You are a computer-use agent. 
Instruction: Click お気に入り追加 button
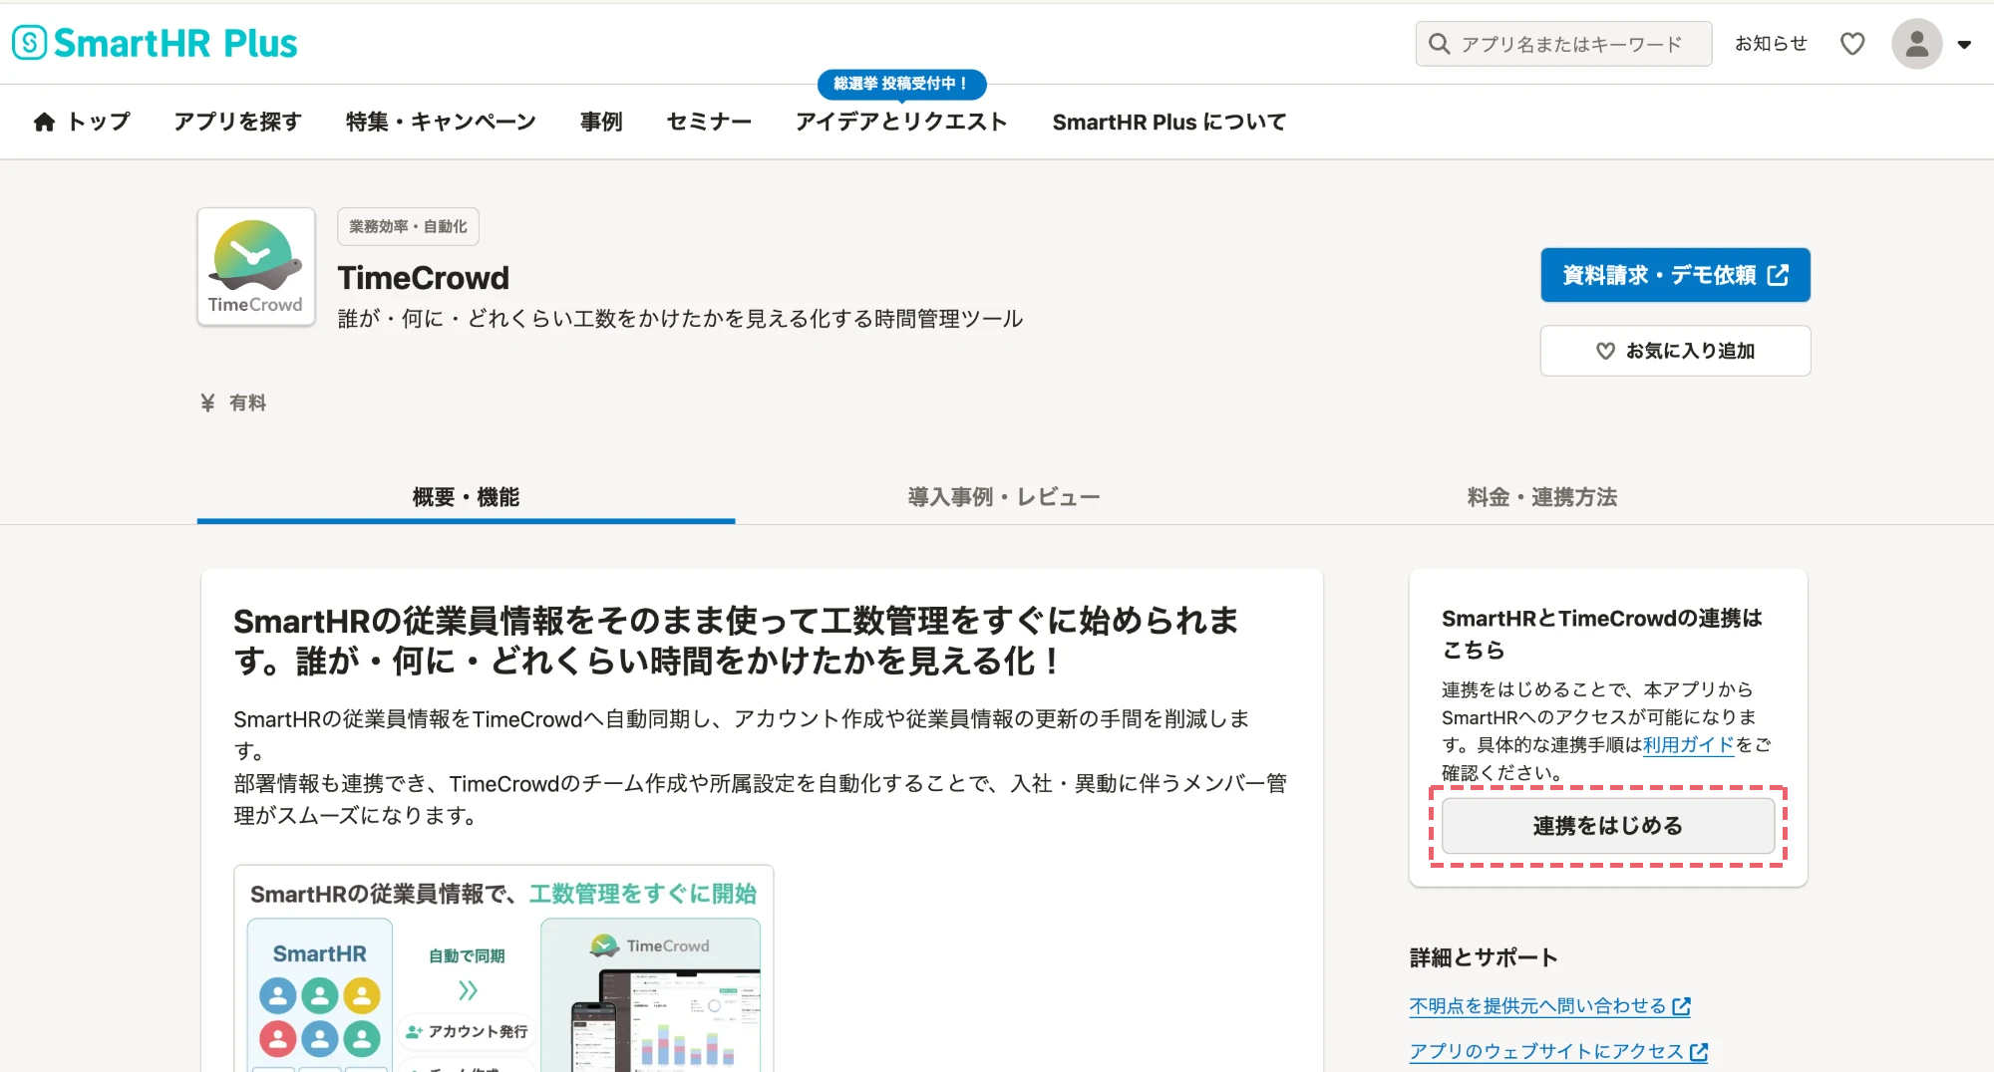[1675, 351]
